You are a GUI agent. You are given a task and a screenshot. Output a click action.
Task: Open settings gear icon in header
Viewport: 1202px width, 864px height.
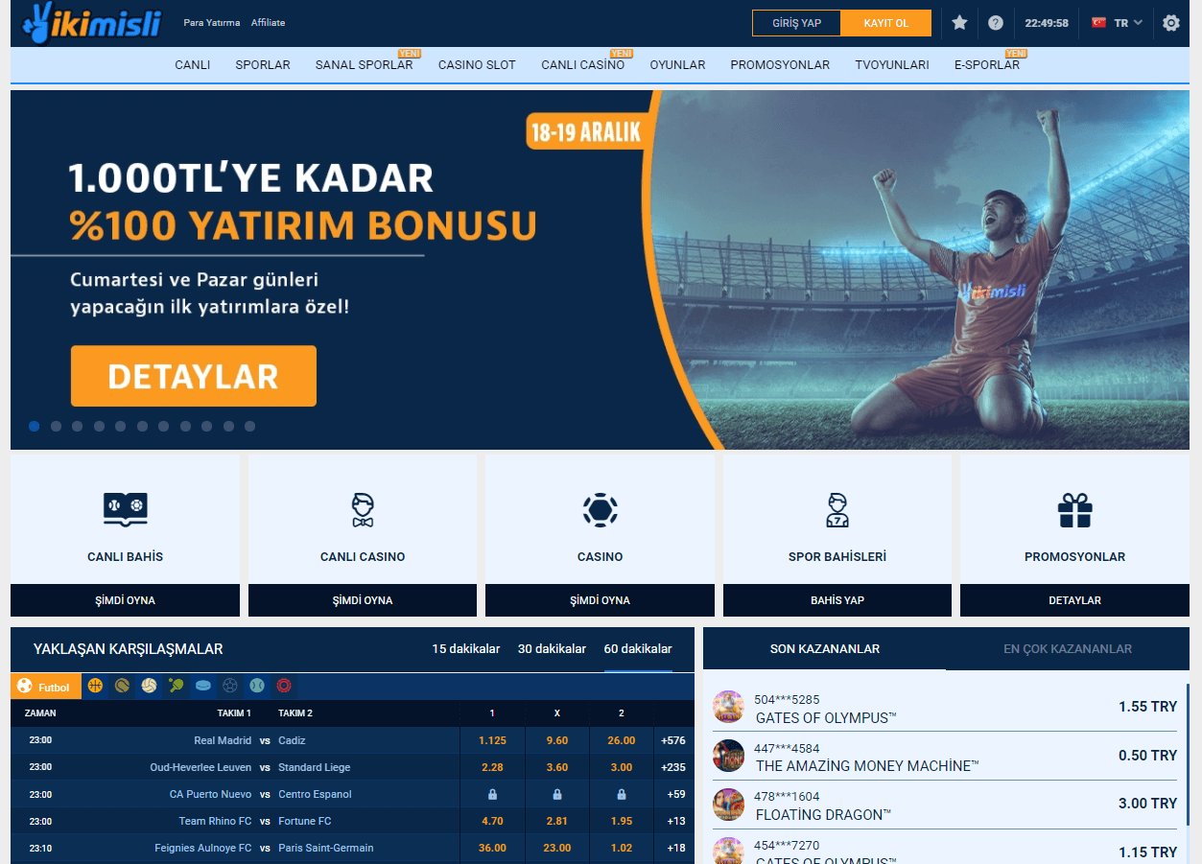click(x=1170, y=23)
